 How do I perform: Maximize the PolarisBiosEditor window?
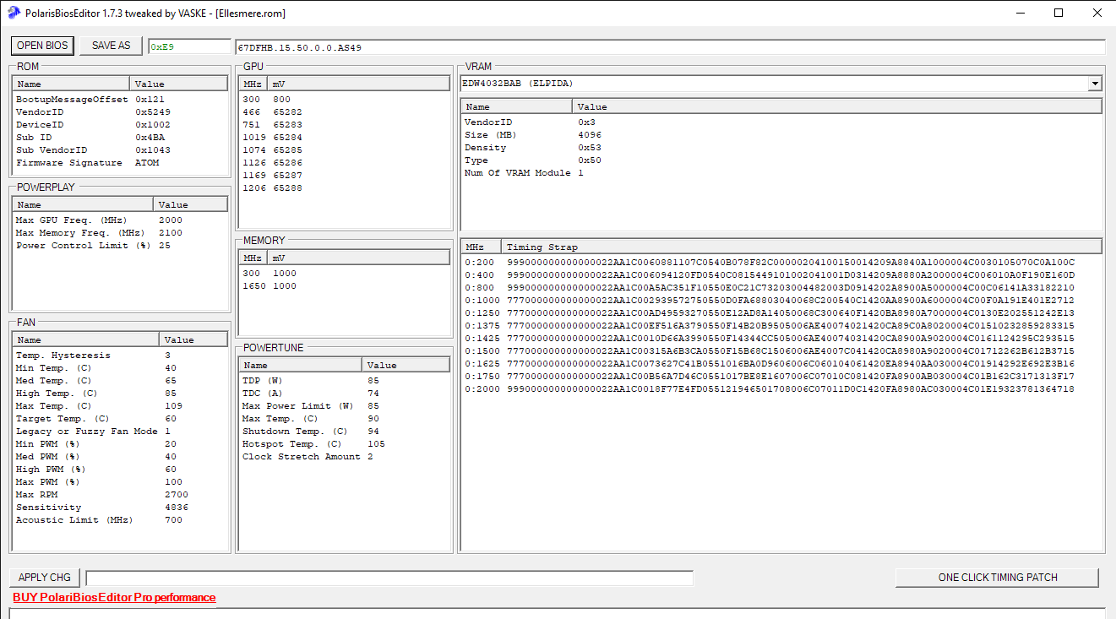coord(1059,13)
